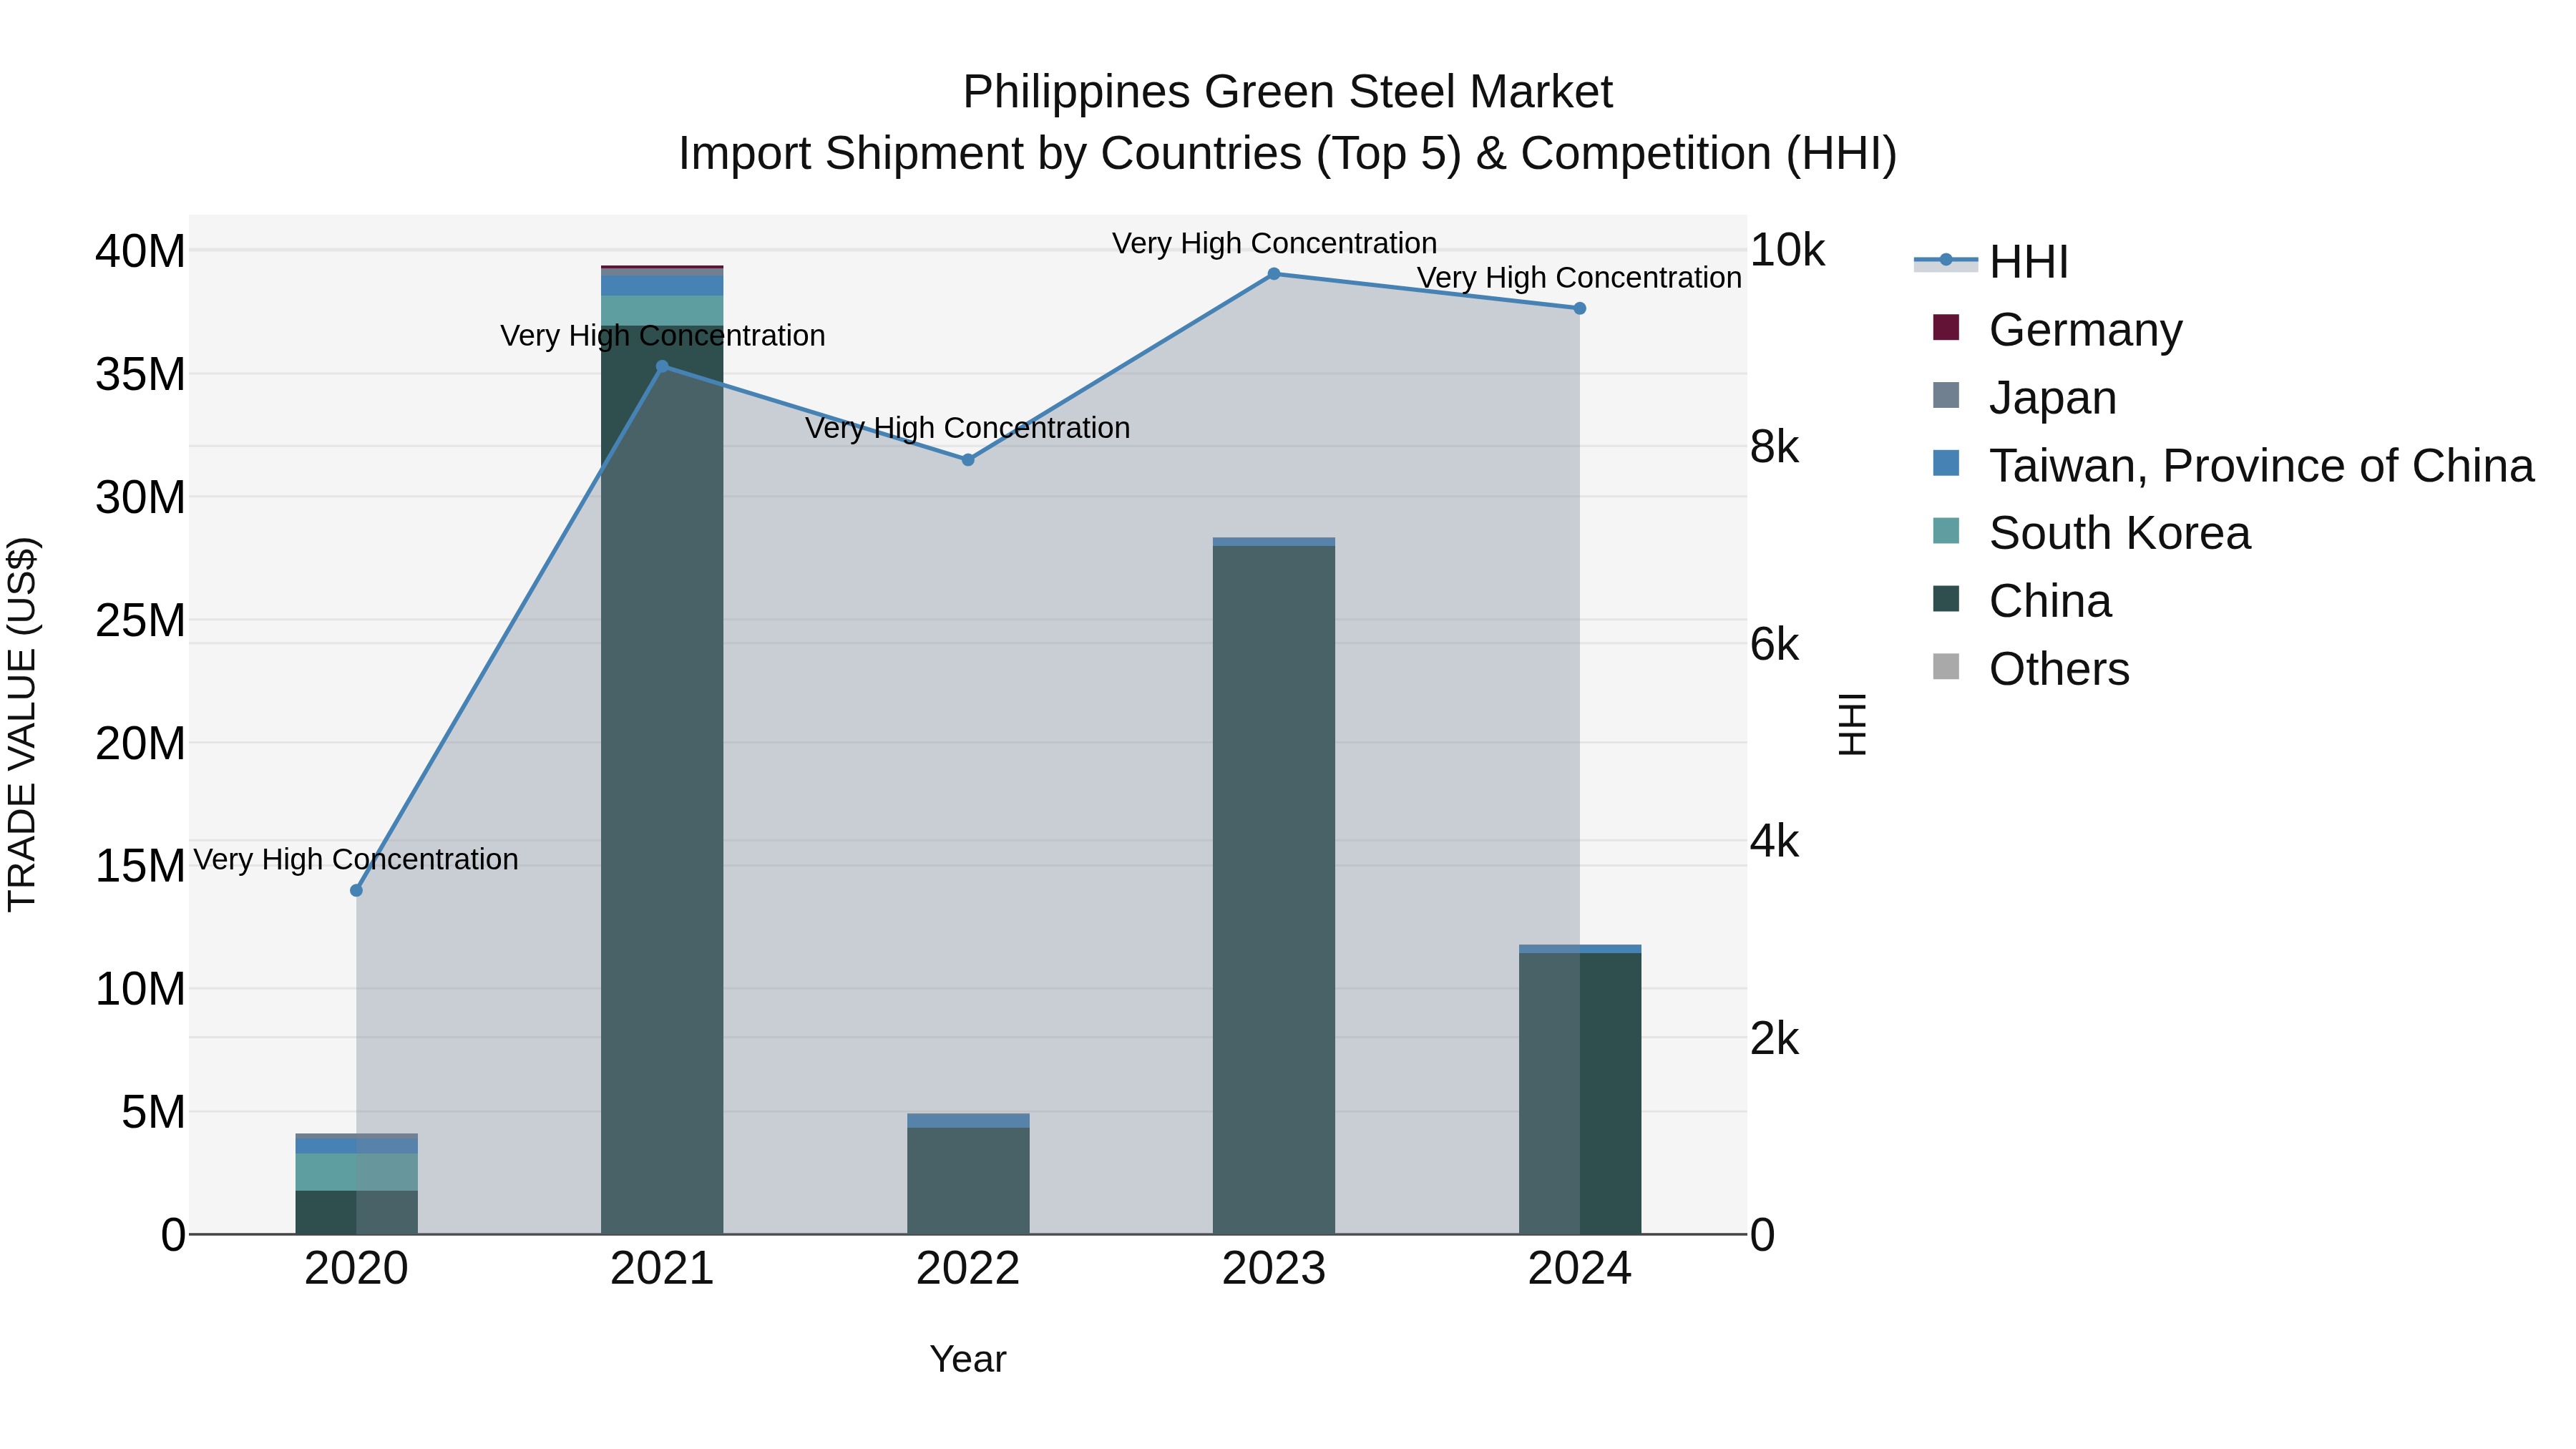
Task: Click the 20M trade value axis tick
Action: pyautogui.click(x=140, y=743)
